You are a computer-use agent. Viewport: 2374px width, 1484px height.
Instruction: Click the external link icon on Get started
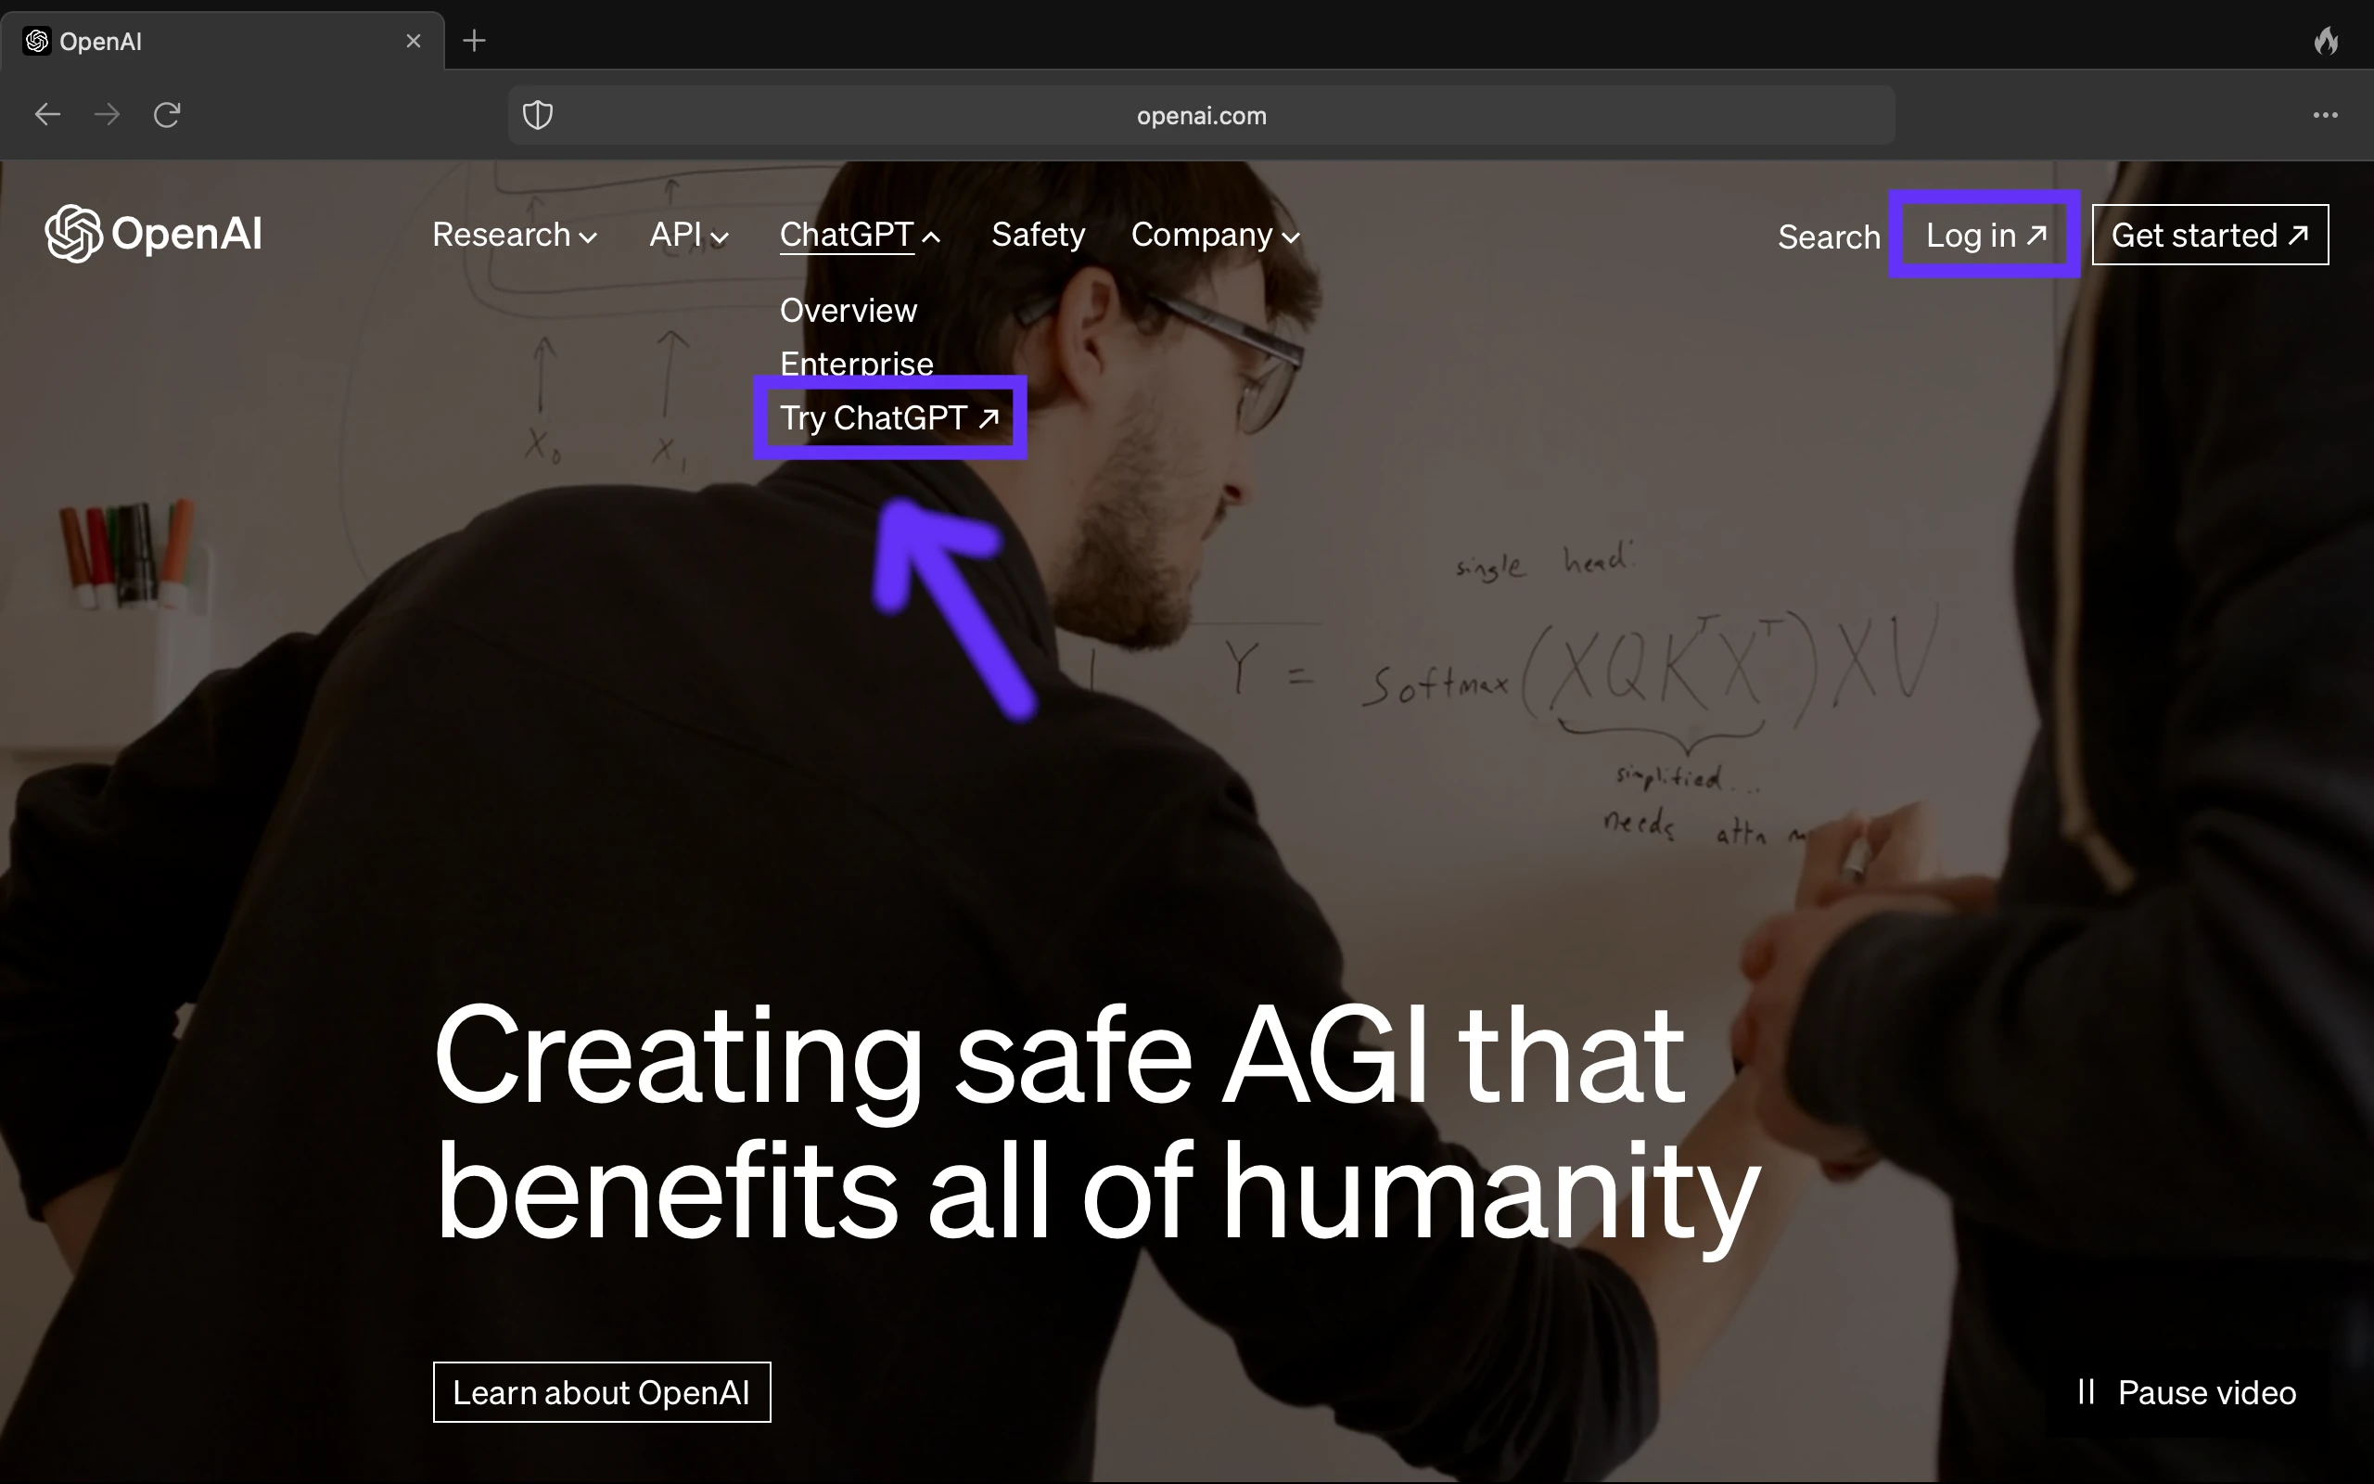(x=2304, y=235)
